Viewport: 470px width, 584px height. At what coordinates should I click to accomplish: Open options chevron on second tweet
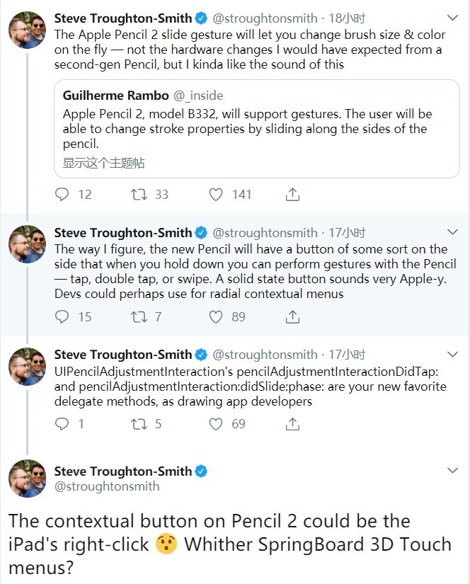click(x=453, y=231)
